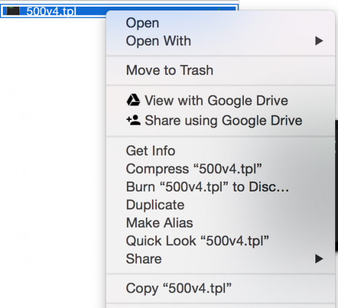The height and width of the screenshot is (308, 338).
Task: Click the highlighted 500v4.tpl file name
Action: (51, 11)
